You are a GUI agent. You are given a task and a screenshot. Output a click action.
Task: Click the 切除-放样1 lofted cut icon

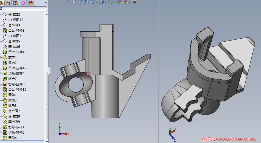[5, 127]
